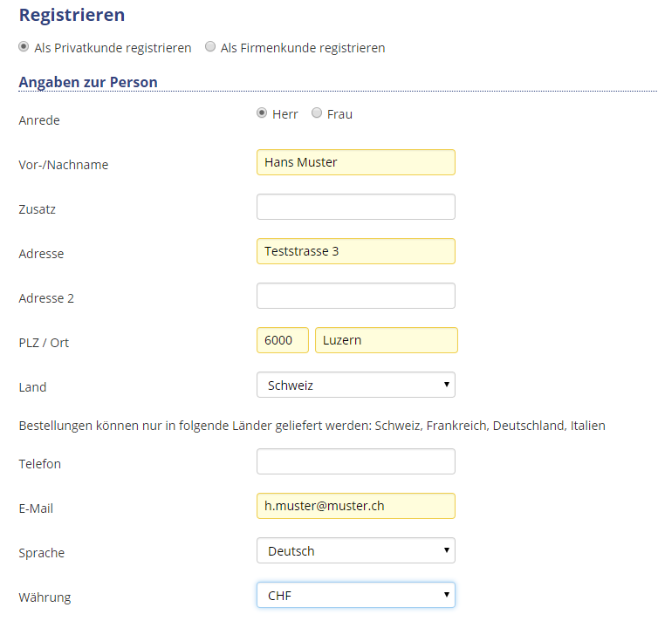
Task: Click the E-Mail field with h.muster@muster.ch
Action: pos(356,506)
